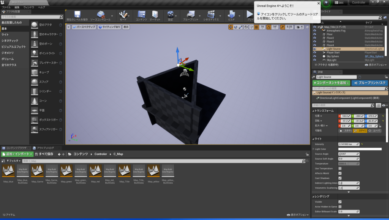The width and height of the screenshot is (389, 220).
Task: Uncheck the Cast Shadows checkbox
Action: tap(340, 178)
